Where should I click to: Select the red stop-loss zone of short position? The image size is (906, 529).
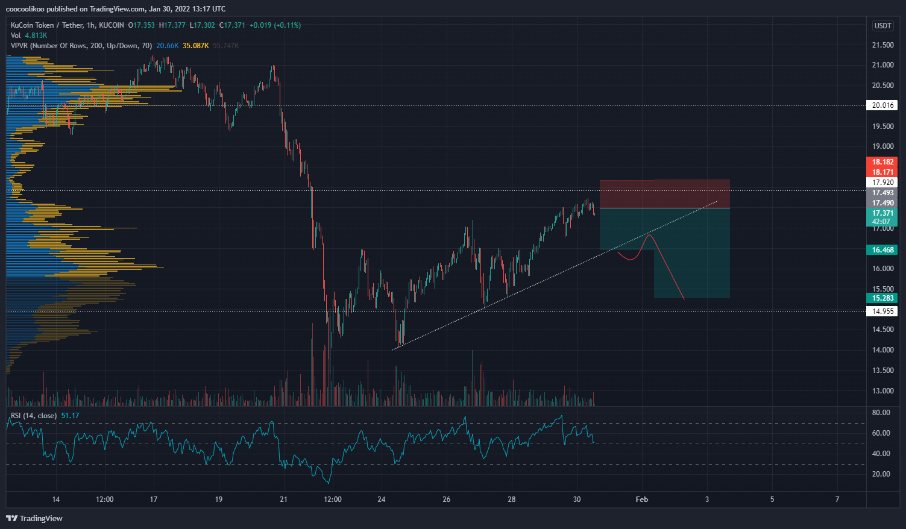(x=665, y=194)
